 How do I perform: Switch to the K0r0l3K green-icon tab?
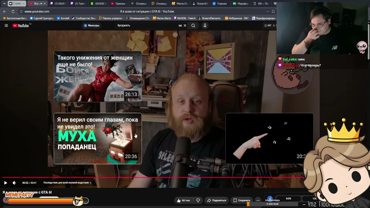98,3
